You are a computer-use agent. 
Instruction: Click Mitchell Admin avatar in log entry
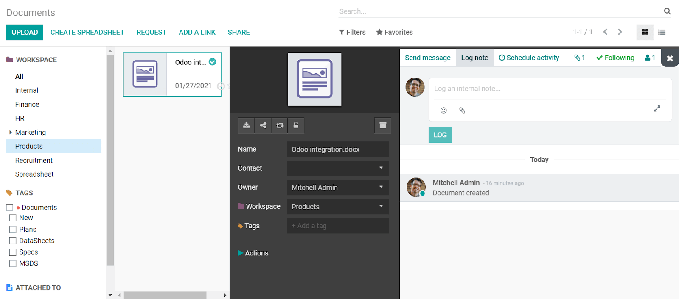tap(416, 187)
